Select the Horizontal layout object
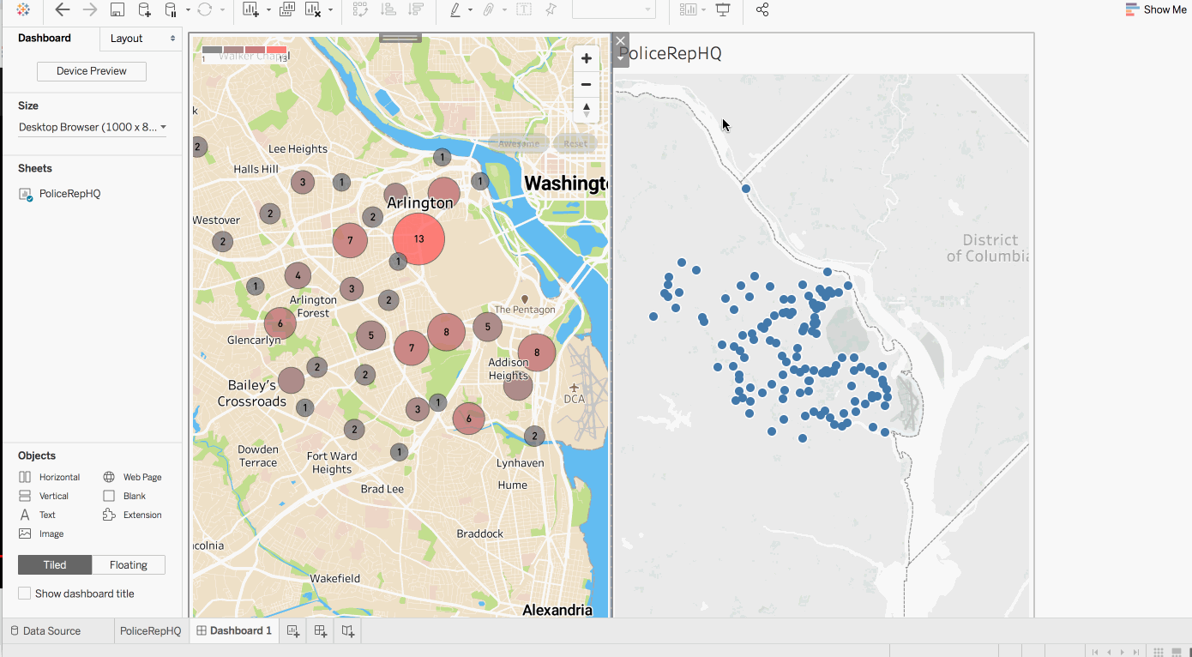 49,477
